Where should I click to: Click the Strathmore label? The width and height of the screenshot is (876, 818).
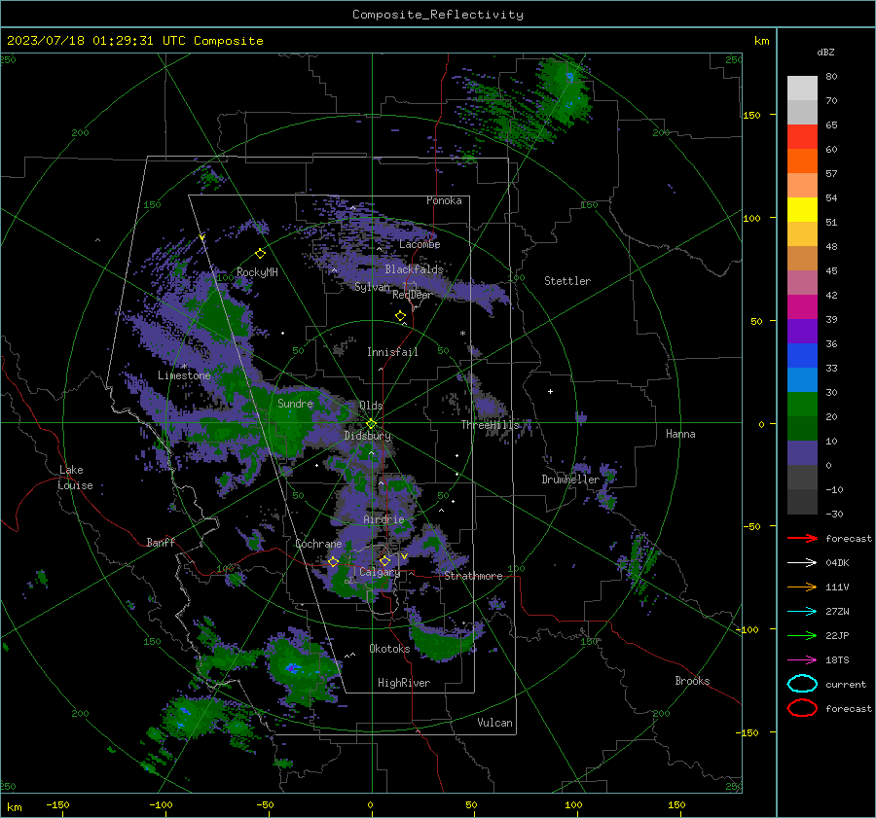click(473, 576)
